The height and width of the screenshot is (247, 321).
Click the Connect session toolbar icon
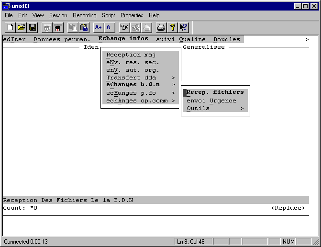click(x=47, y=27)
